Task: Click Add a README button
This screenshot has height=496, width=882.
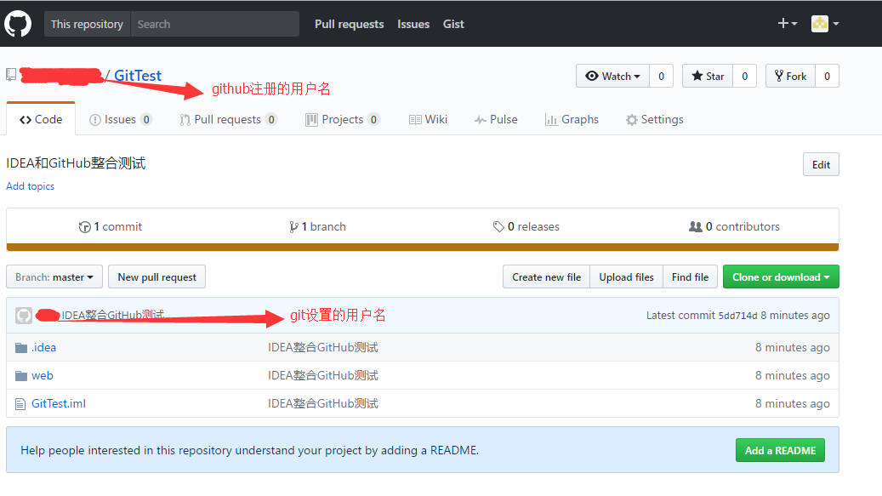Action: coord(780,450)
